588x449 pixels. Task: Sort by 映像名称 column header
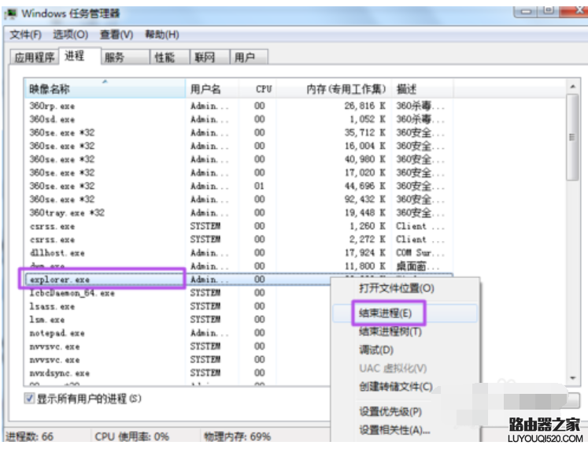point(105,88)
